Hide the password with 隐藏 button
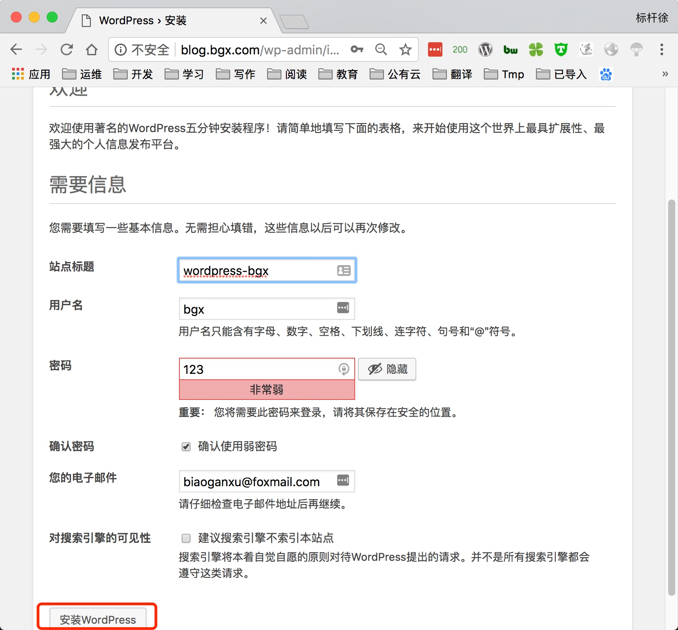Screen dimensions: 678x630 point(387,369)
